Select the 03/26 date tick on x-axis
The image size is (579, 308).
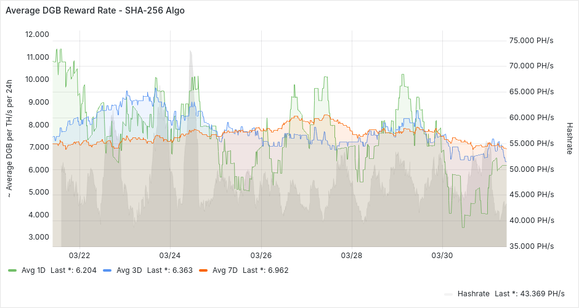pyautogui.click(x=261, y=255)
